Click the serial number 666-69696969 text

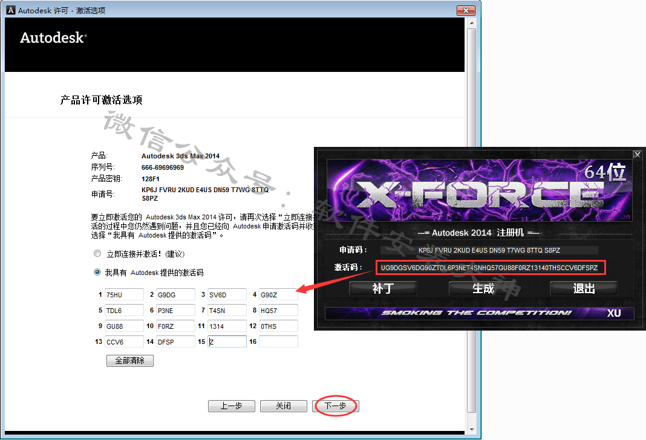[163, 167]
